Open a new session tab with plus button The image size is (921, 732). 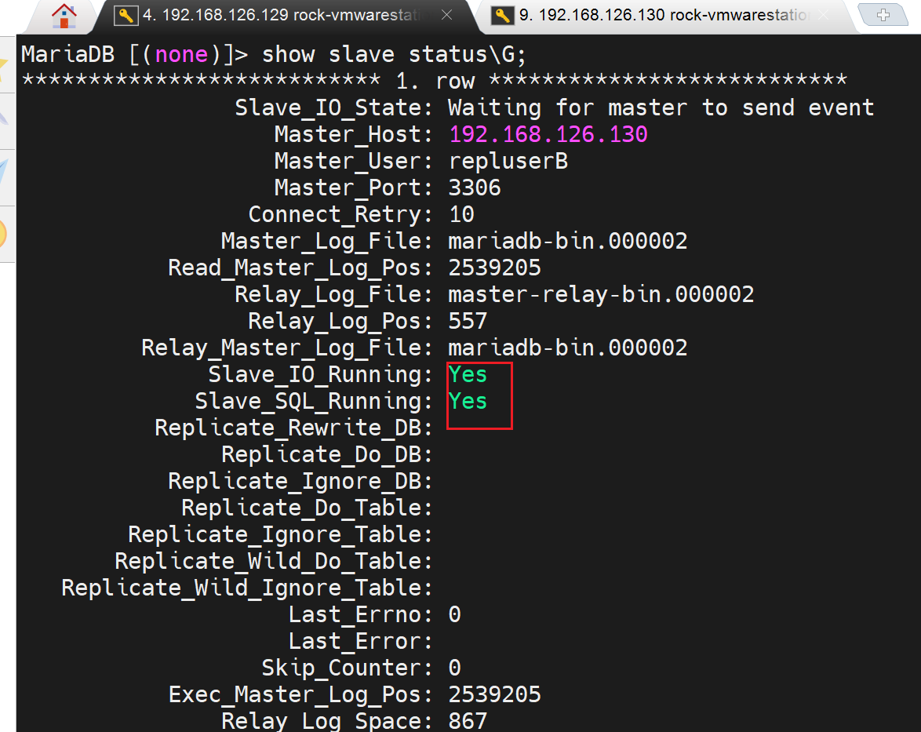[883, 15]
